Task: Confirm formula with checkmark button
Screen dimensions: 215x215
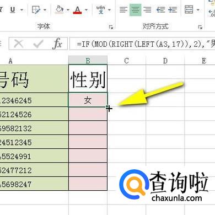Action: [x=38, y=44]
